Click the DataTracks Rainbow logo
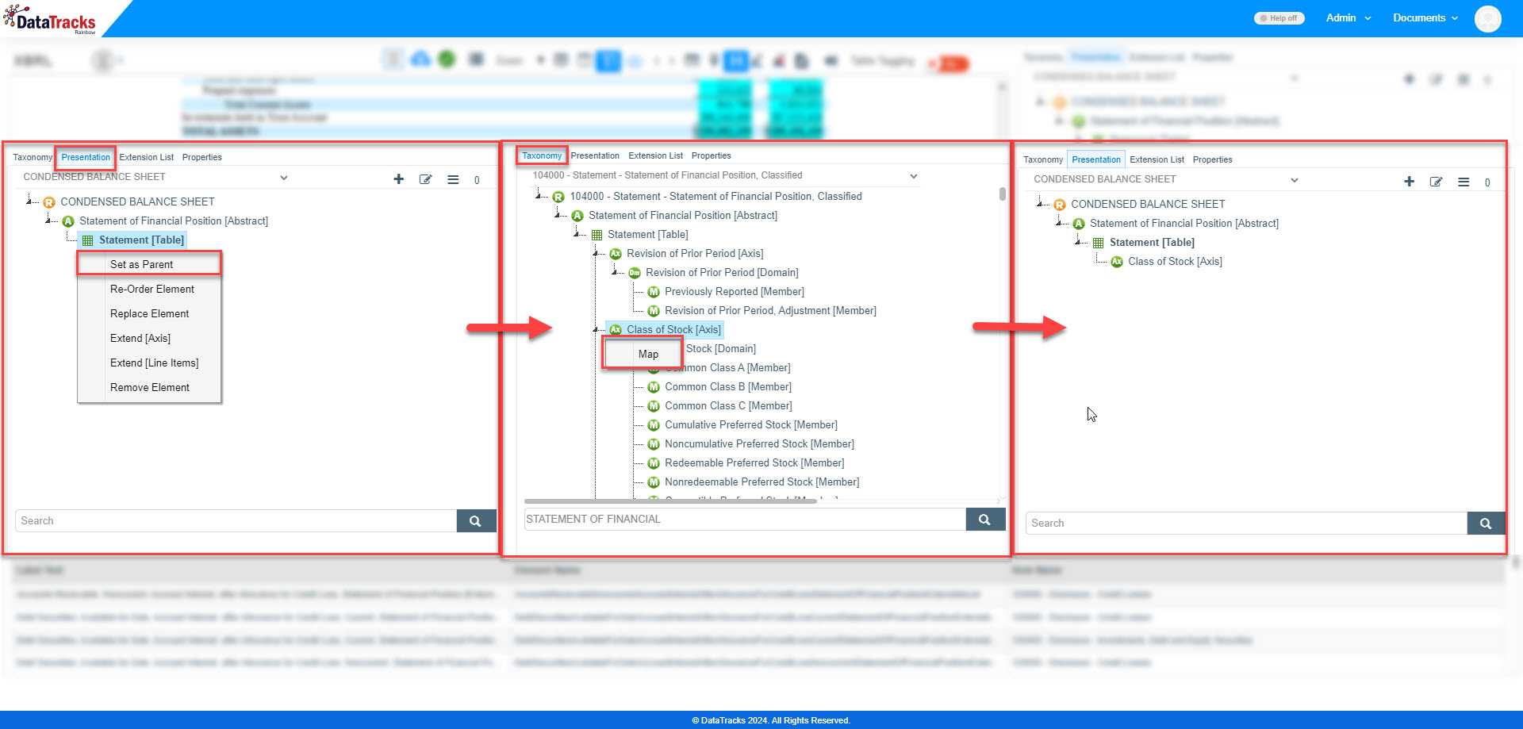 [50, 19]
